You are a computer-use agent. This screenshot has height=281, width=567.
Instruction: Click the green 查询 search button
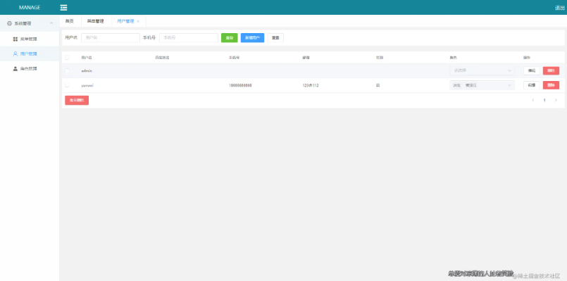229,37
